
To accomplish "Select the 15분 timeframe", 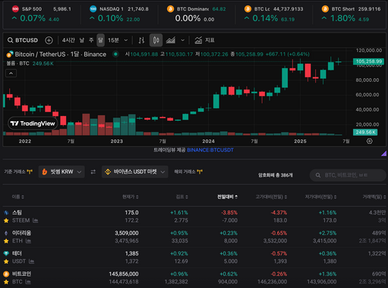I will click(113, 40).
